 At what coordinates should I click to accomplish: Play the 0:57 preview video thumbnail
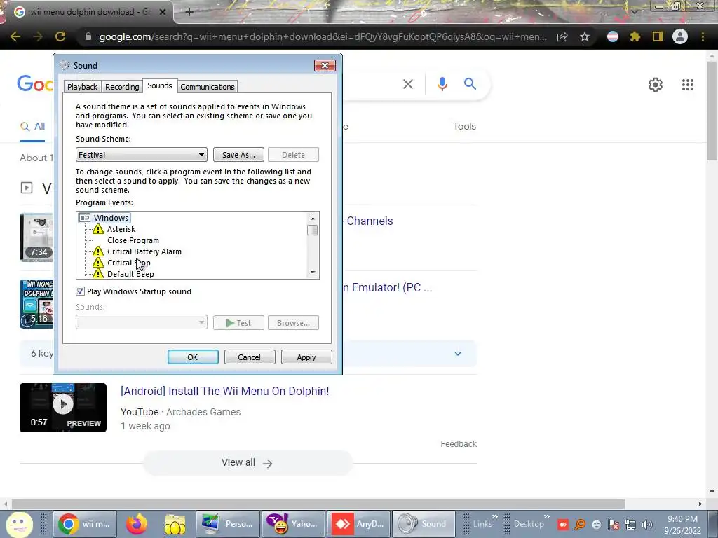pyautogui.click(x=63, y=407)
